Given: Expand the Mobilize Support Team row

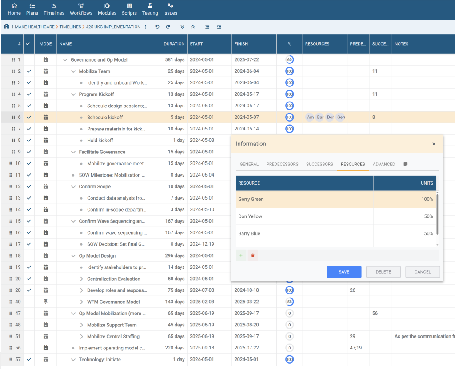Looking at the screenshot, I should (x=82, y=325).
